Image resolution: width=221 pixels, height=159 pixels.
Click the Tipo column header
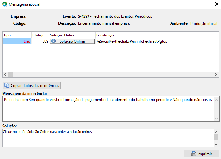pos(17,35)
